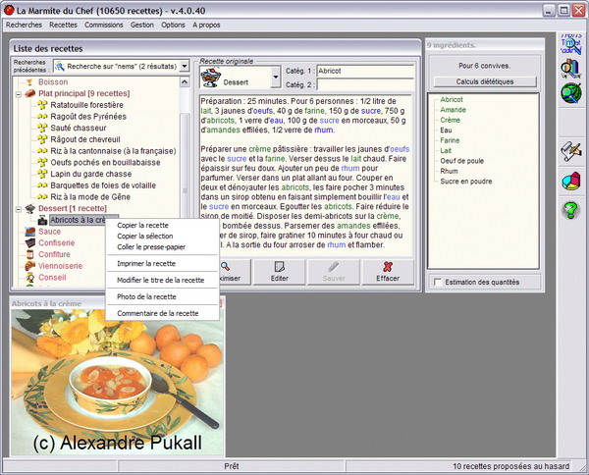Click the Viennoiserie croissant icon
The image size is (589, 475).
[30, 266]
